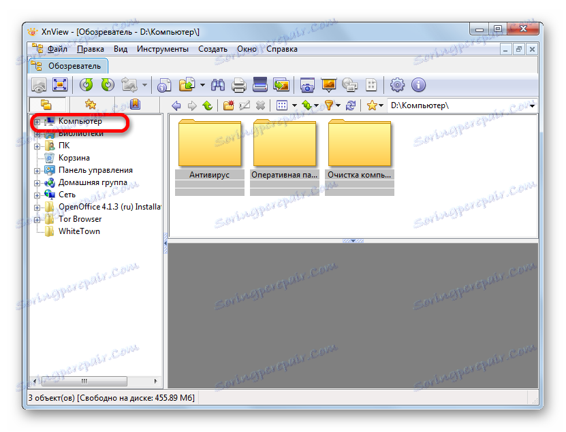Toggle the fullscreen view icon
Image resolution: width=566 pixels, height=432 pixels.
point(60,85)
